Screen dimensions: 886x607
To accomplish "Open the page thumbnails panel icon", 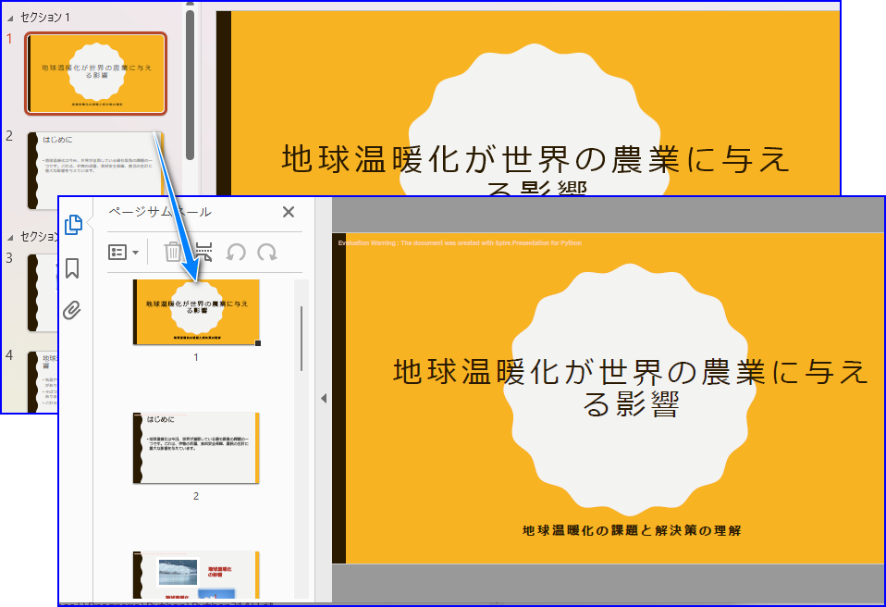I will (73, 224).
